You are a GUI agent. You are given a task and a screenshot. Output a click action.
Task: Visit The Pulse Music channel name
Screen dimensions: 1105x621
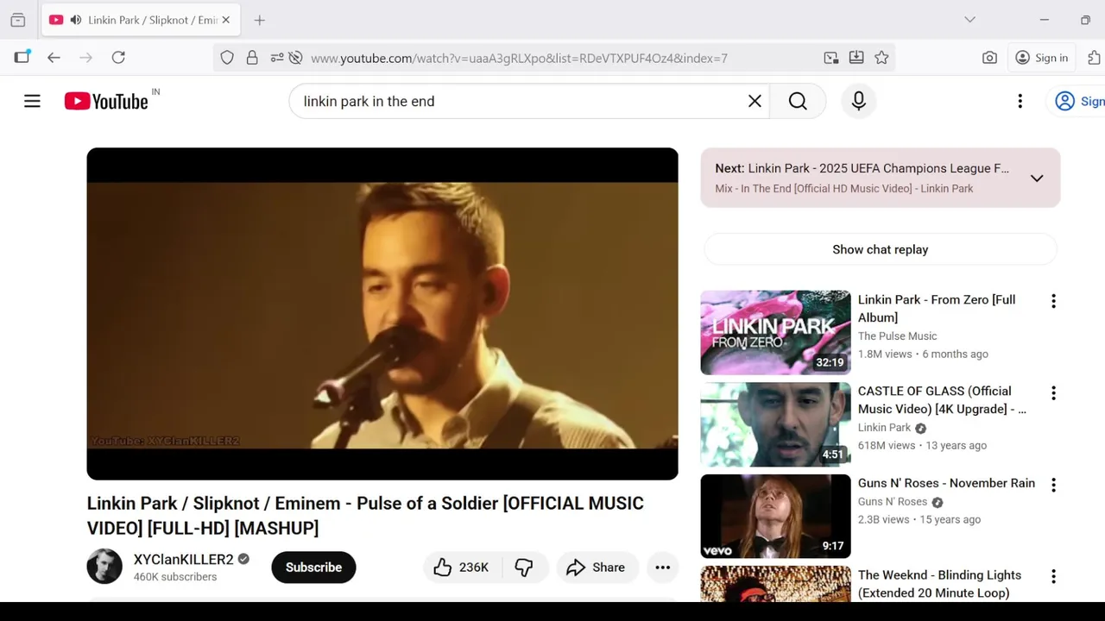897,336
